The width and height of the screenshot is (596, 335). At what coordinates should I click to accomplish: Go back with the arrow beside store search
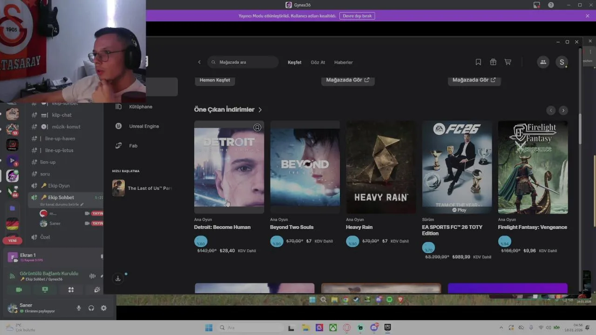(x=199, y=62)
